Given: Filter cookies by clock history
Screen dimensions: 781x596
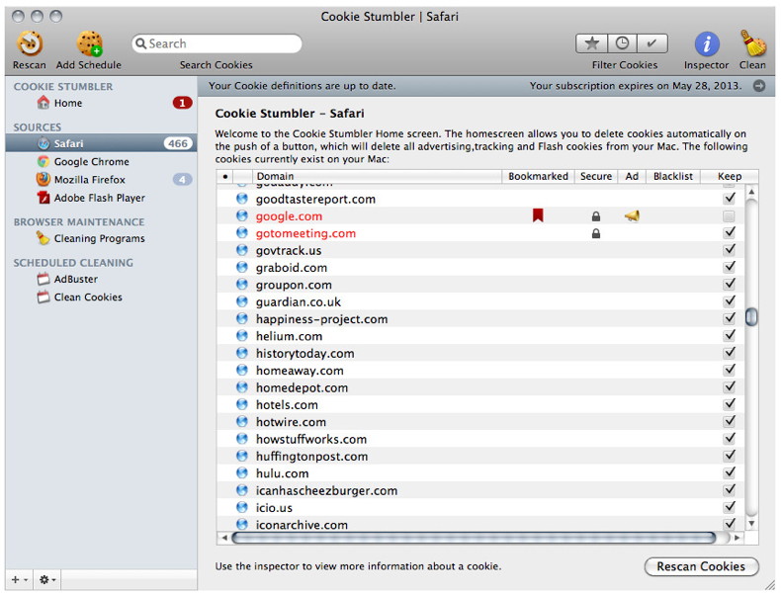Looking at the screenshot, I should (x=622, y=43).
